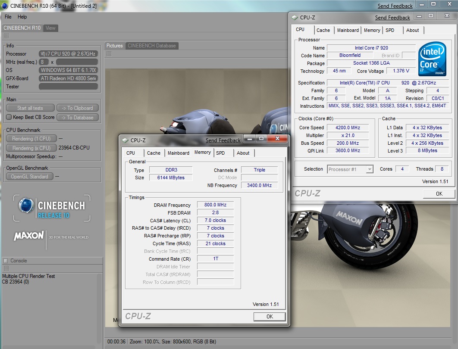Click the -> To Database button
This screenshot has width=458, height=349.
click(x=77, y=117)
